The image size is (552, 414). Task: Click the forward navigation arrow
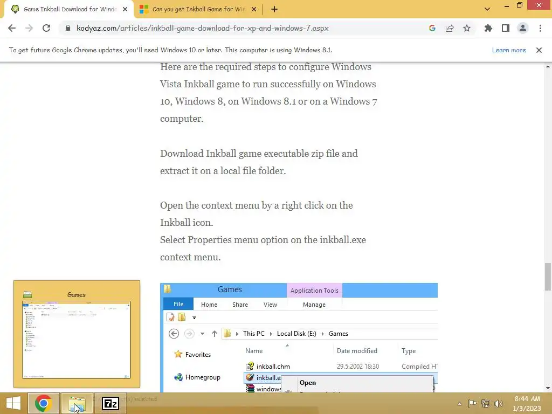(29, 28)
